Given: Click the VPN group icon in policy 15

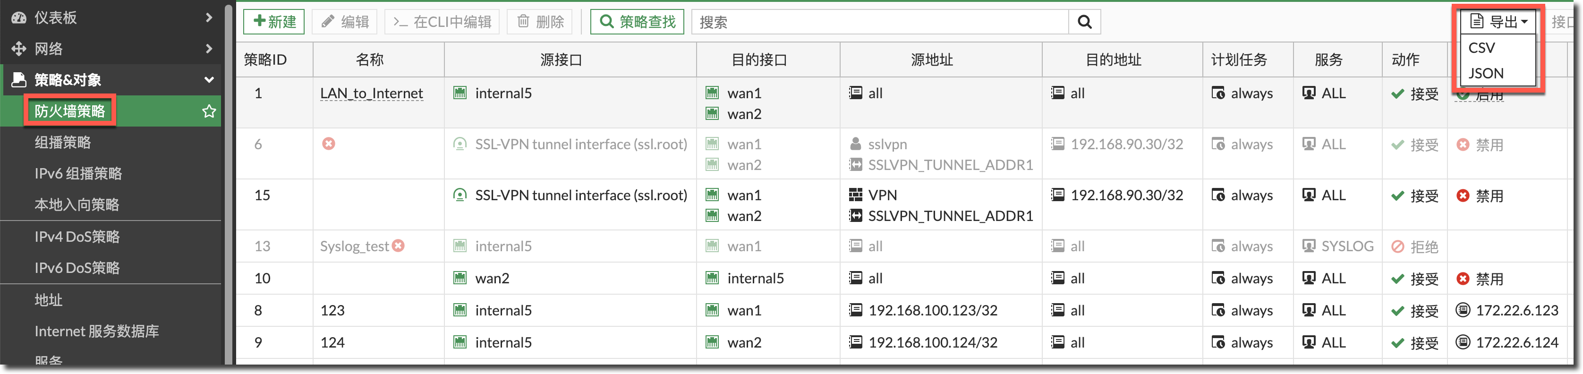Looking at the screenshot, I should (x=855, y=195).
